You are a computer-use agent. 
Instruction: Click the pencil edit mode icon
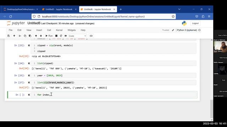(x=173, y=30)
